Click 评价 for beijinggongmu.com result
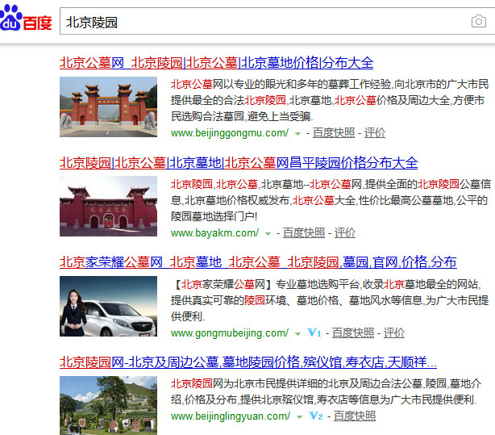The height and width of the screenshot is (435, 495). coord(375,133)
